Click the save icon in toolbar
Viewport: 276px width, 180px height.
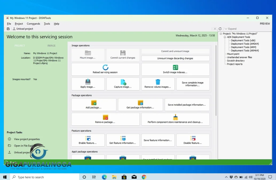pyautogui.click(x=8, y=29)
